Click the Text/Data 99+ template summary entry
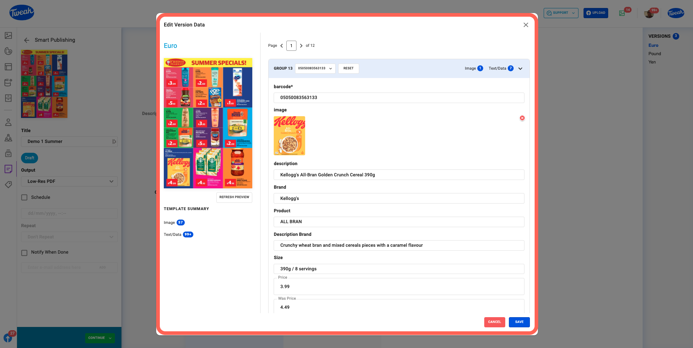Screen dimensions: 693x348 click(x=179, y=235)
